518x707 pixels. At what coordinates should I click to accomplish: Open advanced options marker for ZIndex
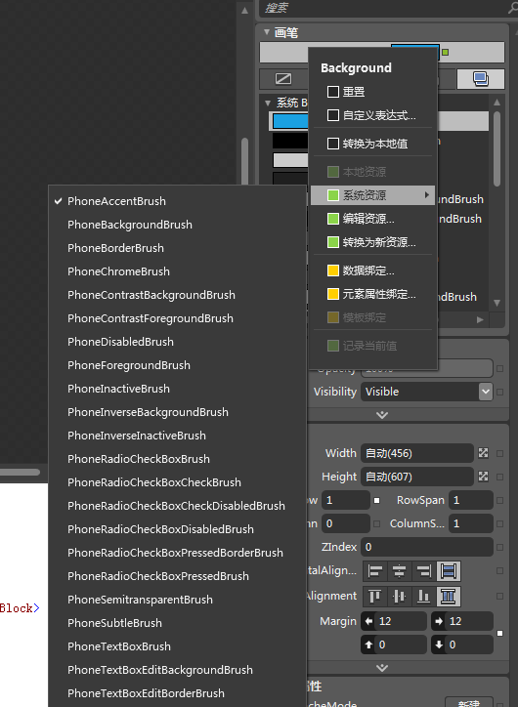coord(500,548)
